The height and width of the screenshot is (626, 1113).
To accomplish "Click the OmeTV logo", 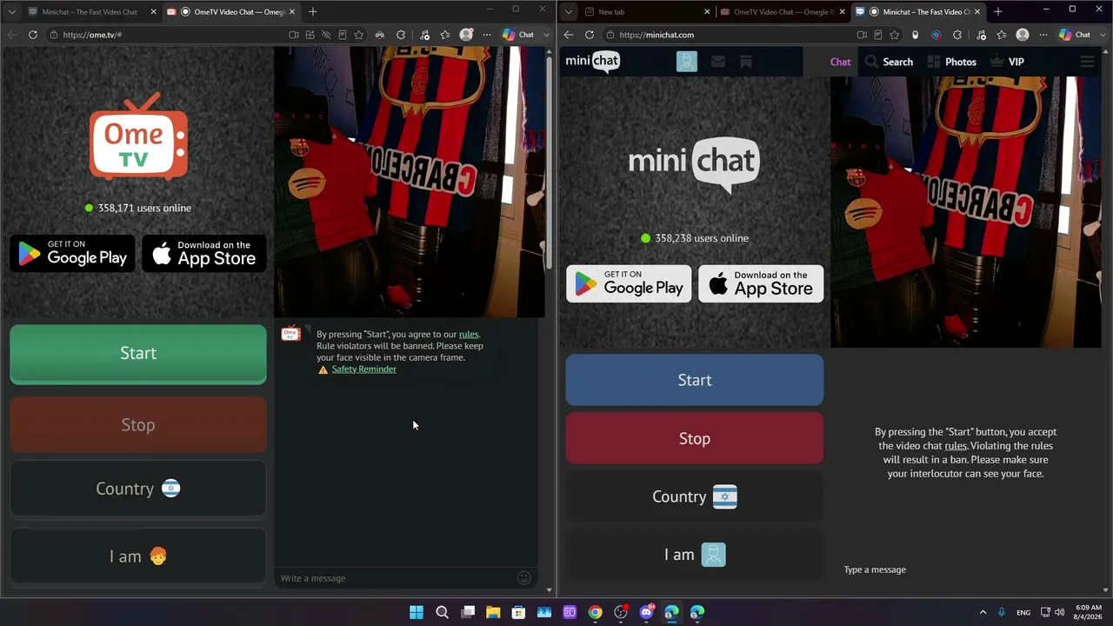I will (x=138, y=137).
